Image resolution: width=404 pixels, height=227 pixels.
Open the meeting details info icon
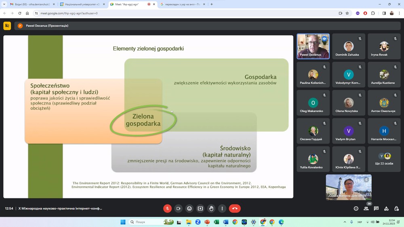[x=356, y=208]
